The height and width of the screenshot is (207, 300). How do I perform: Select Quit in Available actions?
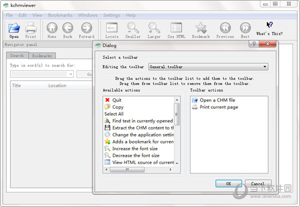[x=139, y=100]
